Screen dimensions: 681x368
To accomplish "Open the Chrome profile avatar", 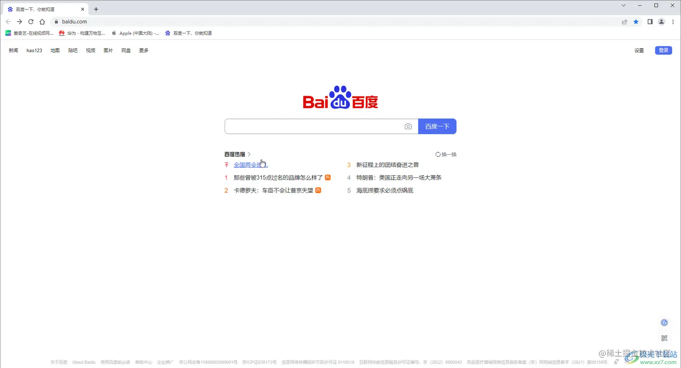I will pyautogui.click(x=661, y=21).
